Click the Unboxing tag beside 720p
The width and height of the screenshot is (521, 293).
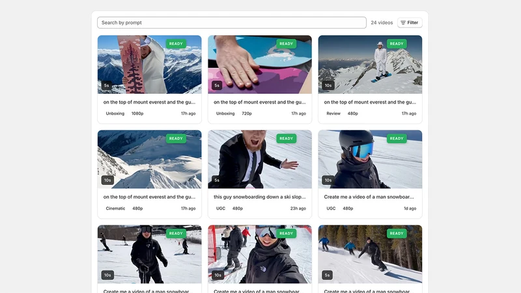(225, 113)
